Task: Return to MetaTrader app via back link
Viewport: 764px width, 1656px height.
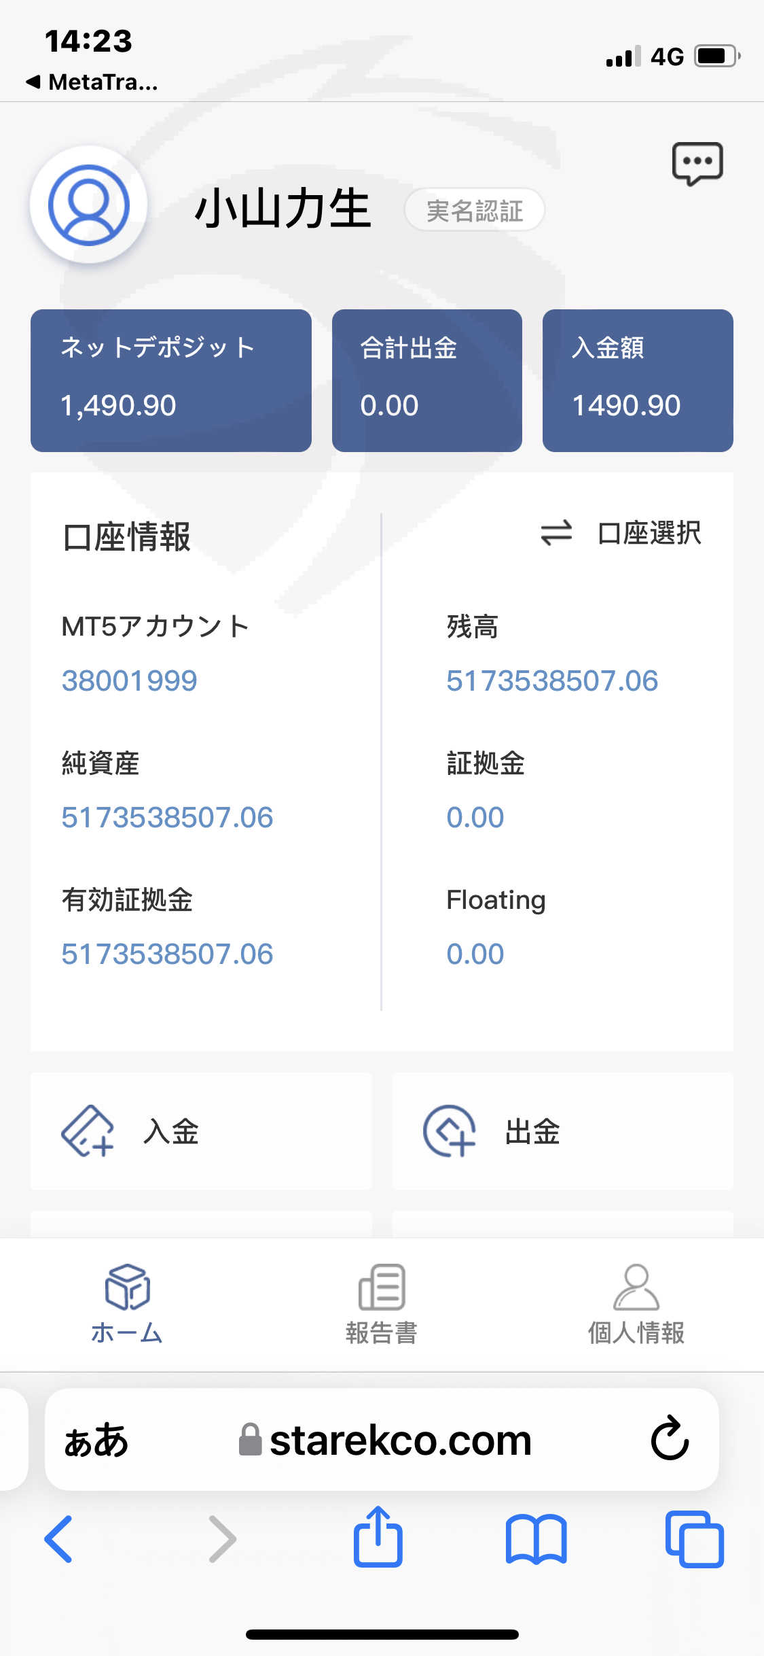Action: click(92, 82)
